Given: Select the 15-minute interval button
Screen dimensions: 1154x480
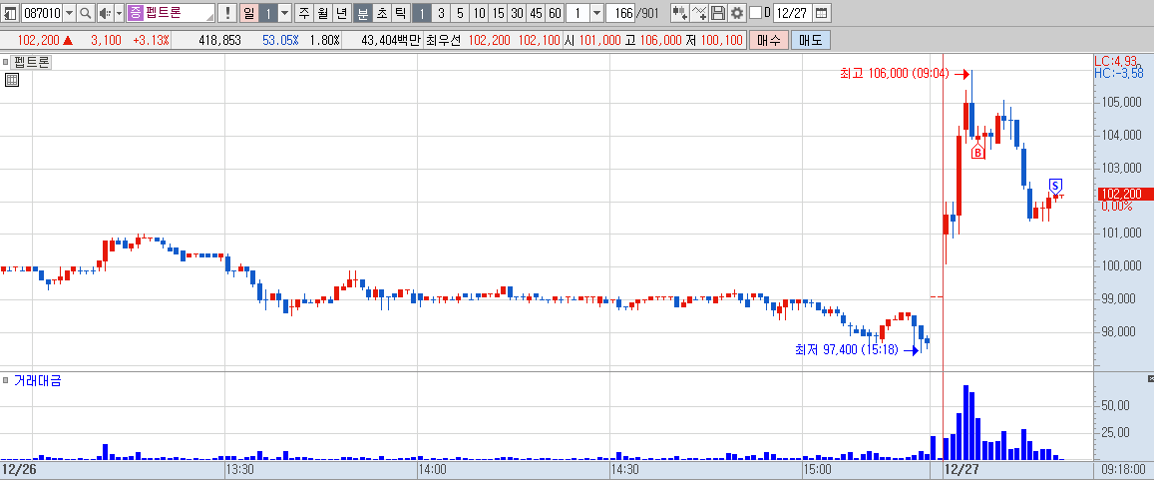Looking at the screenshot, I should (x=498, y=13).
